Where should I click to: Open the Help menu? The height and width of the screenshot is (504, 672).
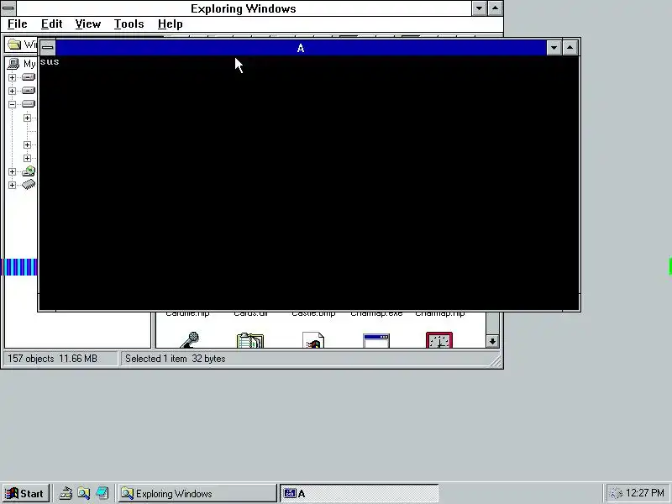point(170,24)
